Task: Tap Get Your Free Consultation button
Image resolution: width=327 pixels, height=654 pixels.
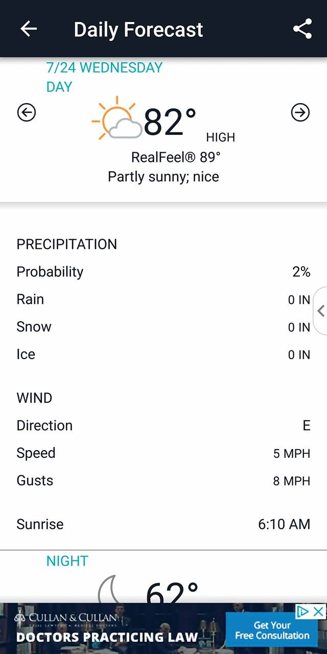Action: pos(272,630)
